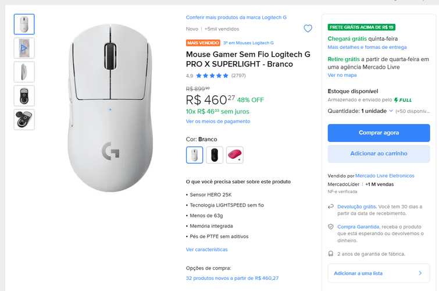Select the white Branco color option
Screen dimensions: 439x291
click(195, 155)
